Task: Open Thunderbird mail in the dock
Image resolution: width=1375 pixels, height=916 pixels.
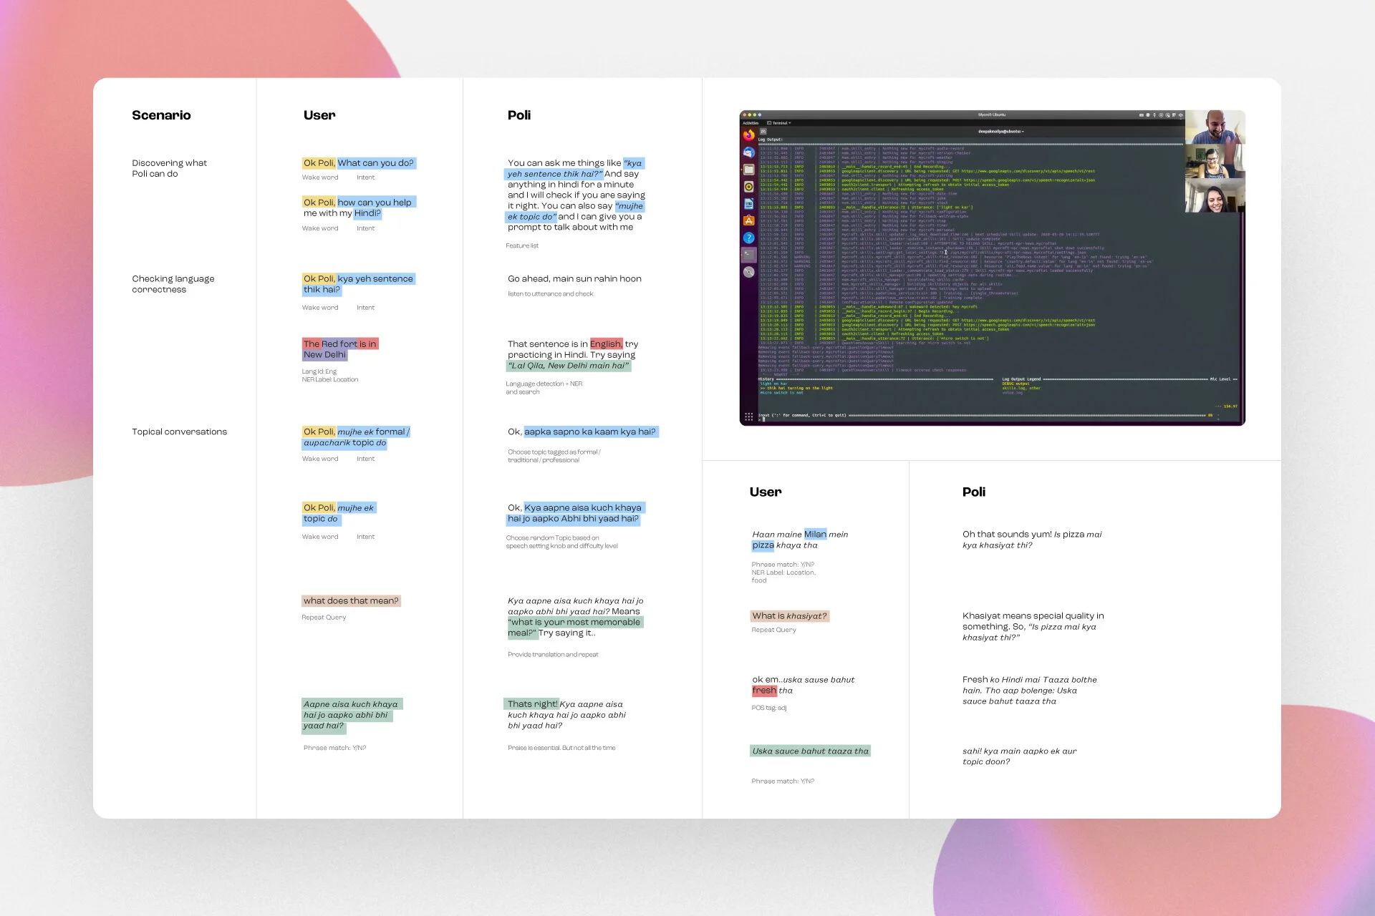Action: point(748,152)
